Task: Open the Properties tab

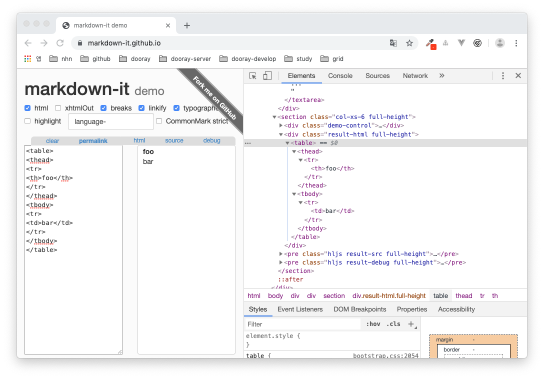Action: [x=412, y=309]
